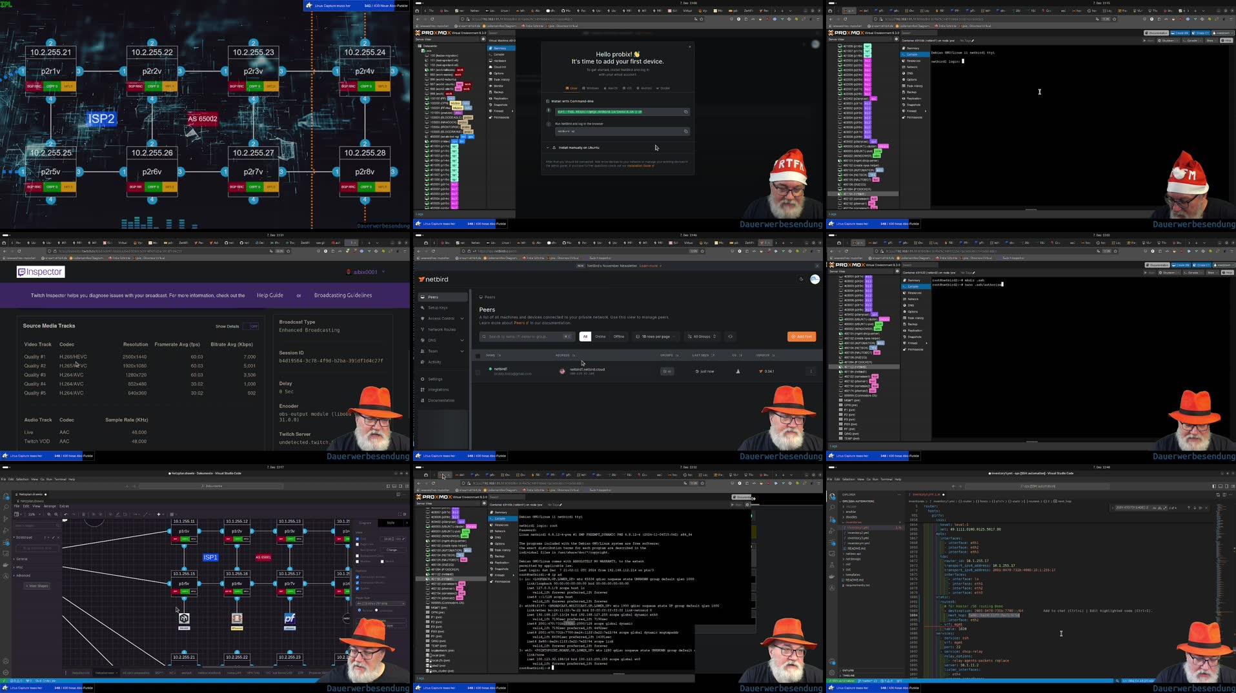Go to previous match in VS Code find widget
Screen dimensions: 1236x693
(x=1189, y=507)
